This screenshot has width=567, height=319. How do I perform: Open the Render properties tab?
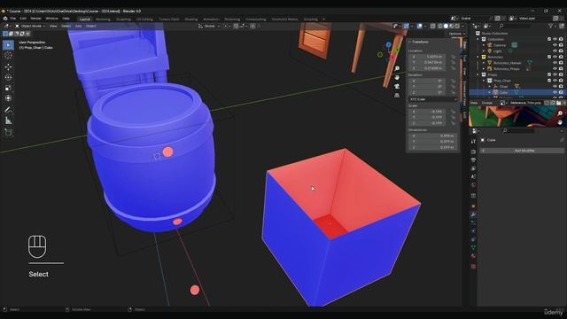473,152
